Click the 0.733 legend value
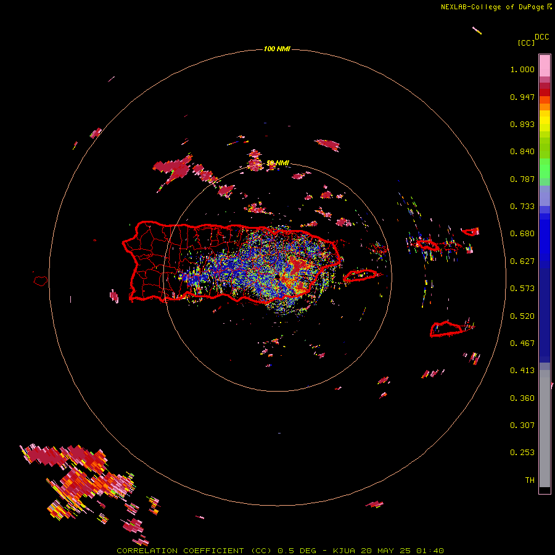 522,207
